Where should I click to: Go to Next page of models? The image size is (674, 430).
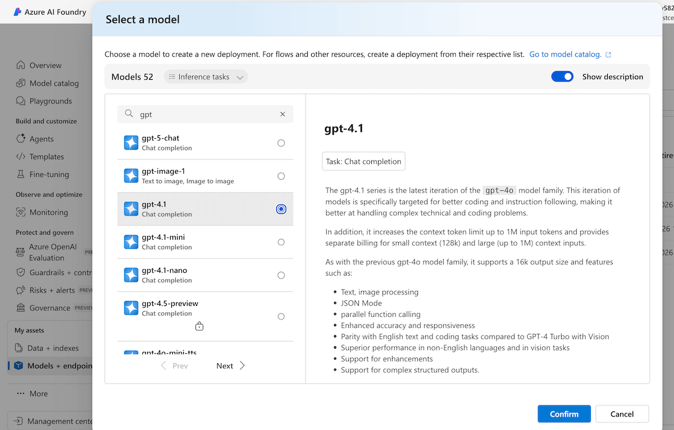click(230, 365)
